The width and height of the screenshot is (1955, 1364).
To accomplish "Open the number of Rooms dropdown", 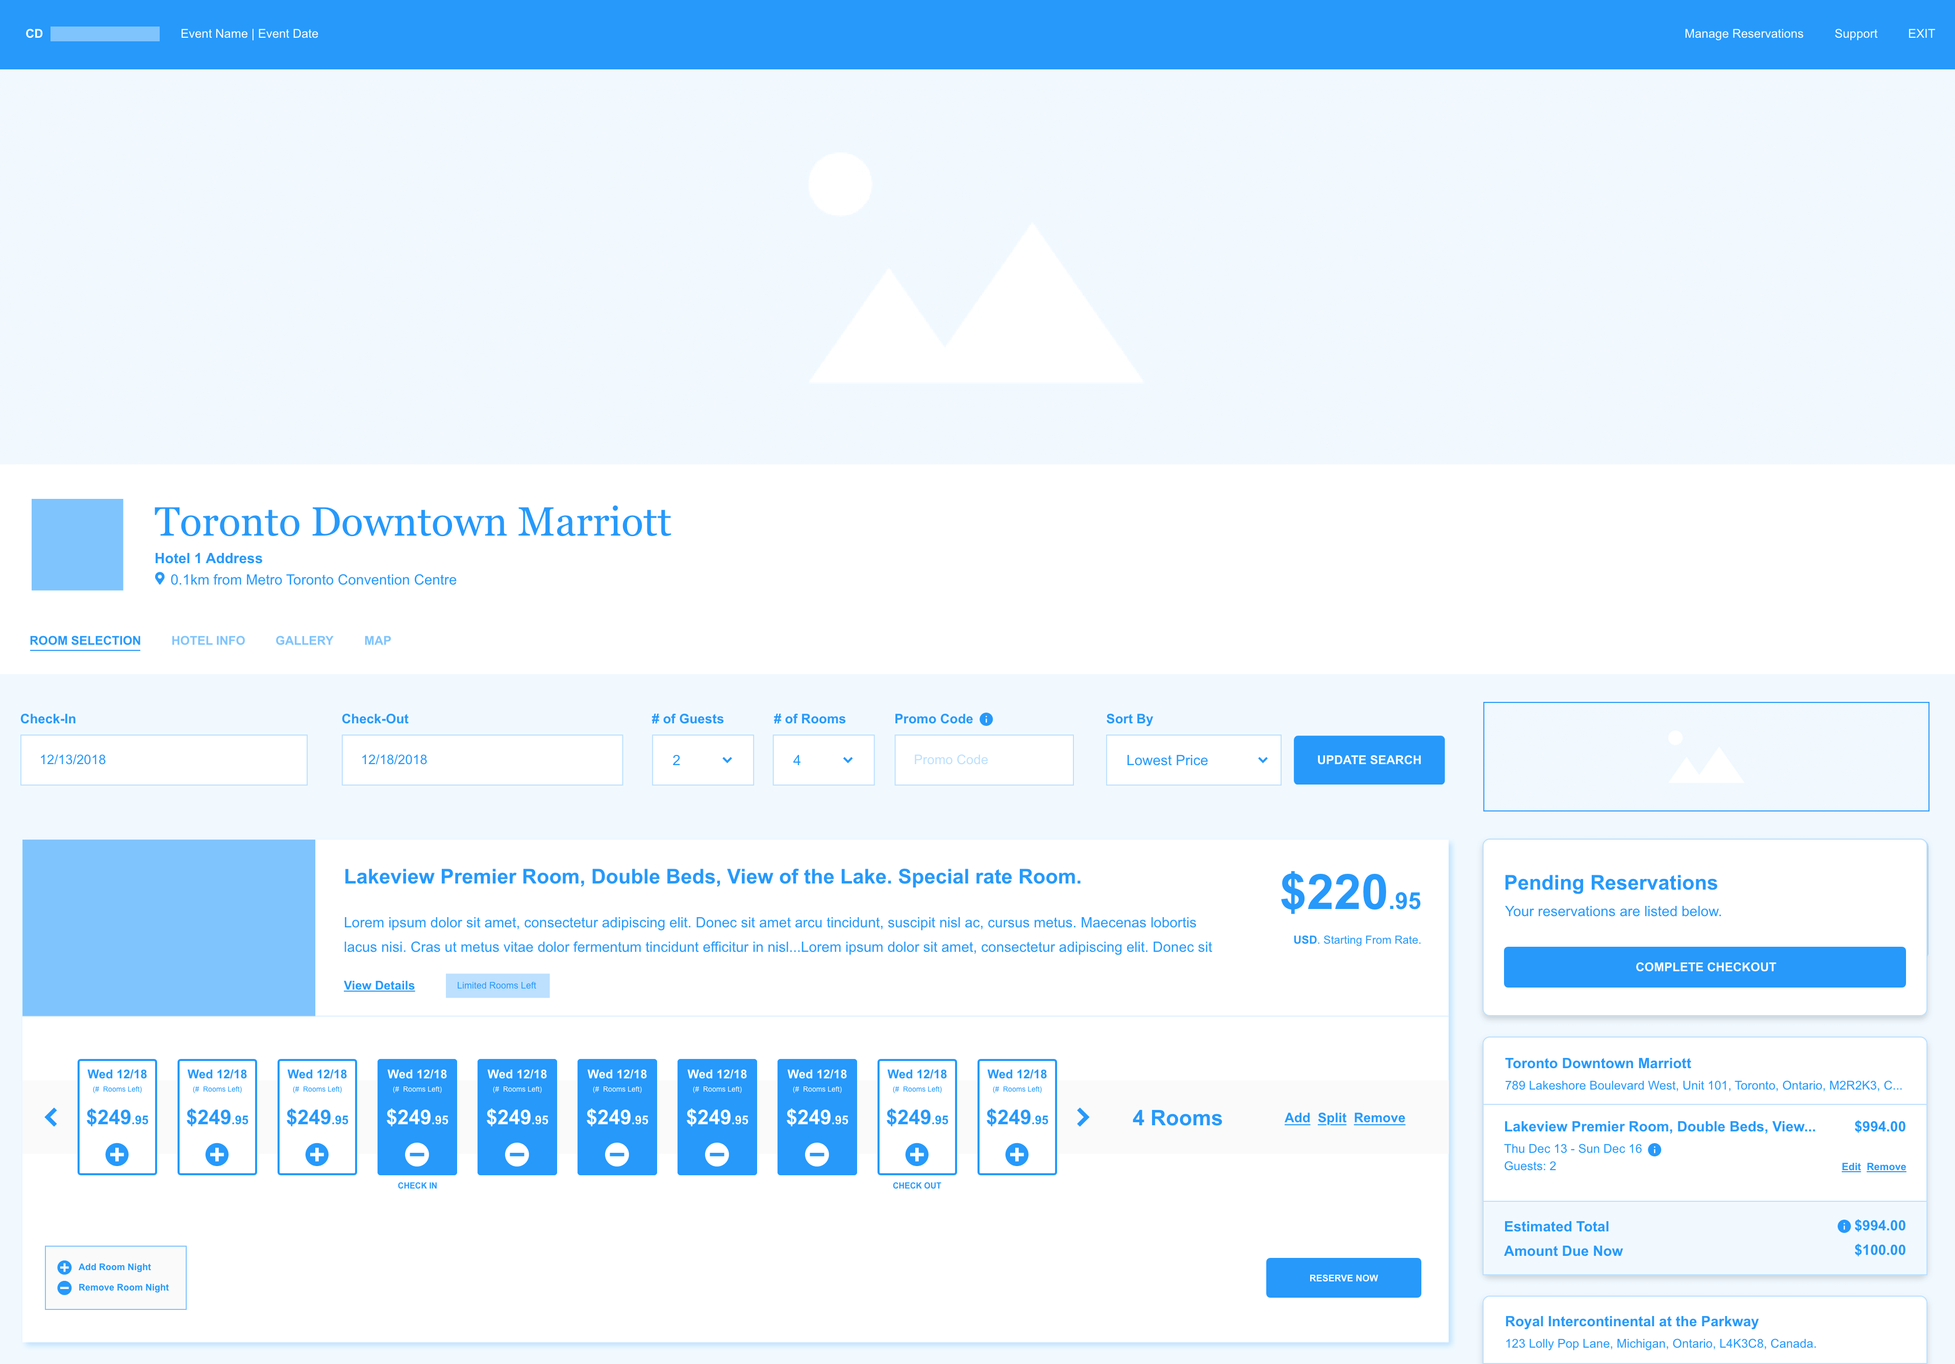I will point(823,760).
